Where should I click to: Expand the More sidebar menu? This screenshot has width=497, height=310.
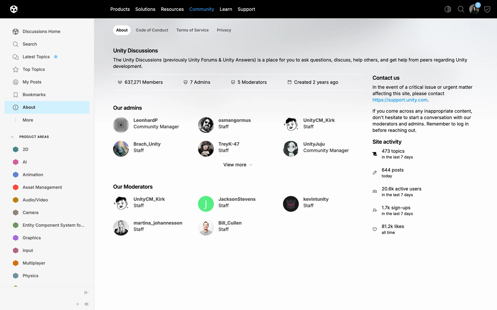[28, 120]
